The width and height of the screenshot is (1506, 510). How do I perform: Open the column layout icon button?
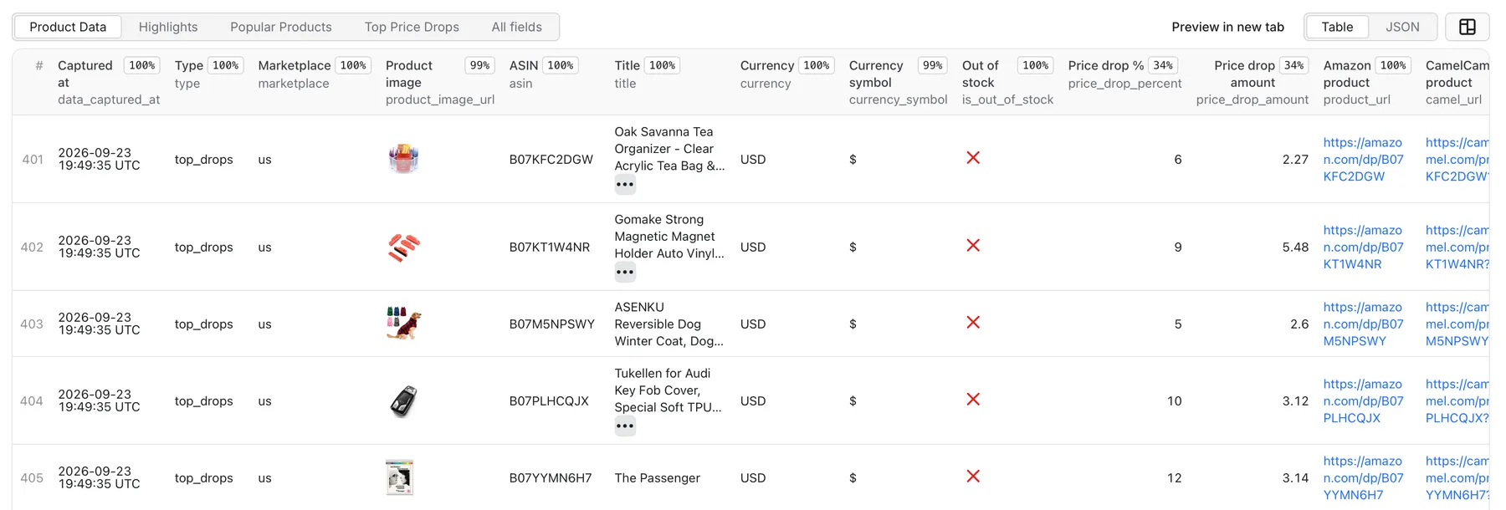pos(1467,27)
